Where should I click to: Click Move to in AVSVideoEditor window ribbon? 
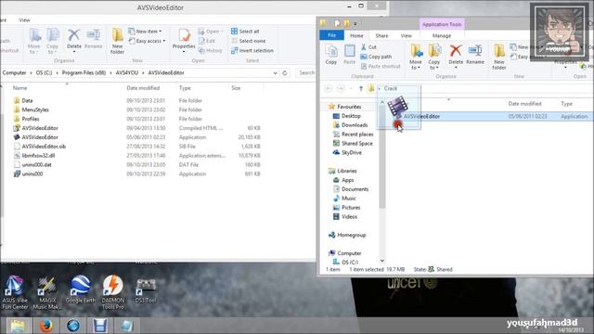coord(34,41)
